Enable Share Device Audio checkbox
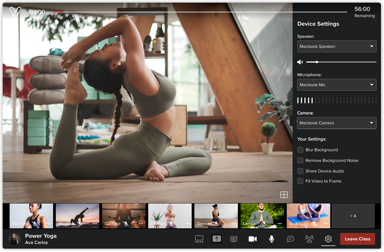 [x=300, y=171]
